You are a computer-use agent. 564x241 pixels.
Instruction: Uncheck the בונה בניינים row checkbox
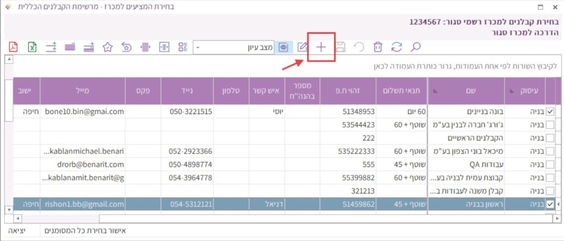pos(549,112)
